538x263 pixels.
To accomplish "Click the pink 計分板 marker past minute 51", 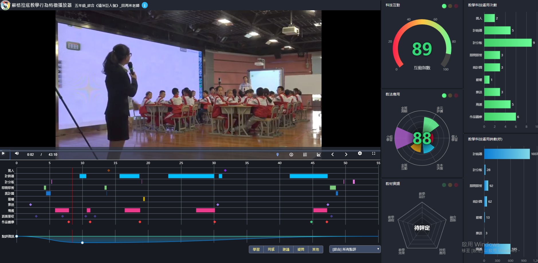I will [354, 182].
